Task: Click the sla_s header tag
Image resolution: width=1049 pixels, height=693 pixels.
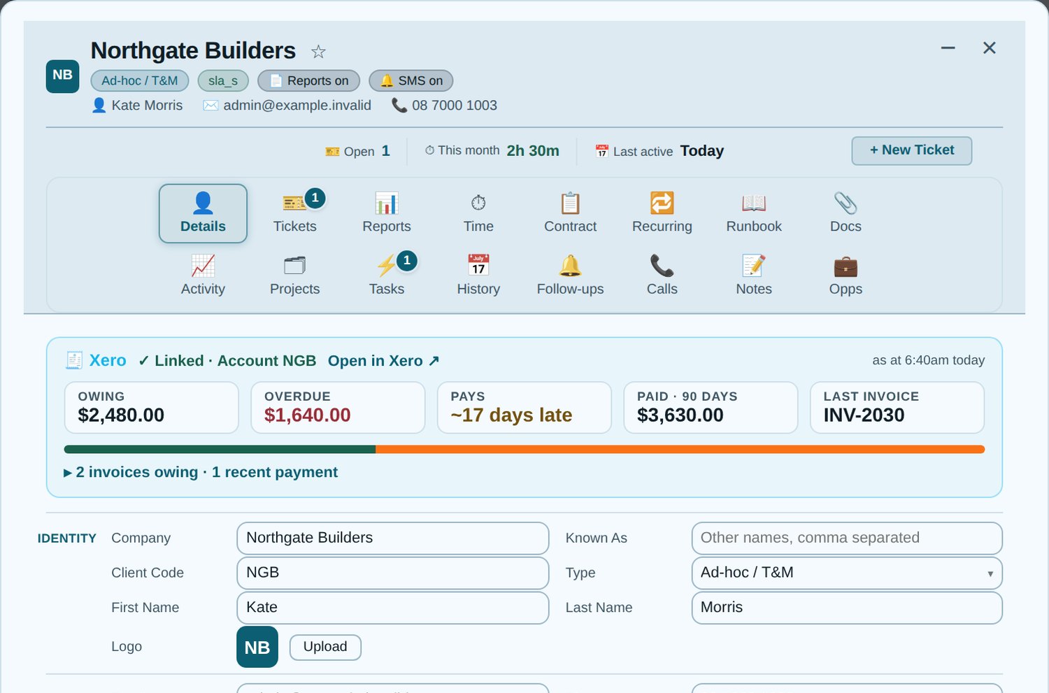Action: pos(223,81)
